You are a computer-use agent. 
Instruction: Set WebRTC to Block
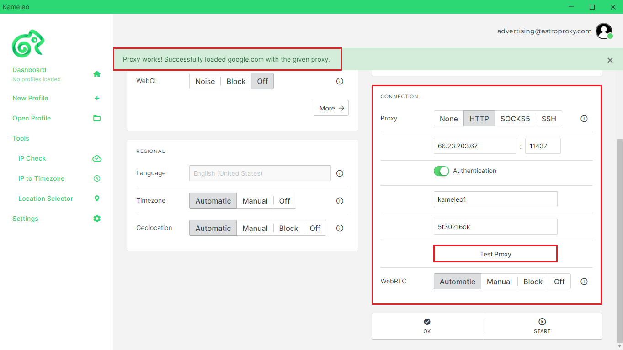pyautogui.click(x=533, y=282)
